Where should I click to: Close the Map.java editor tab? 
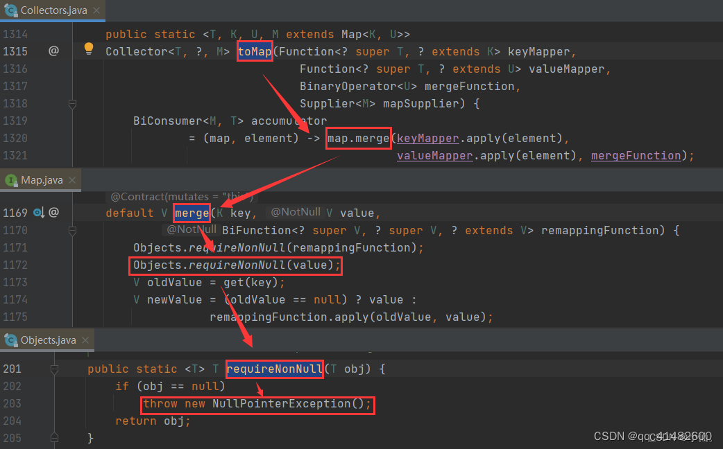tap(72, 179)
